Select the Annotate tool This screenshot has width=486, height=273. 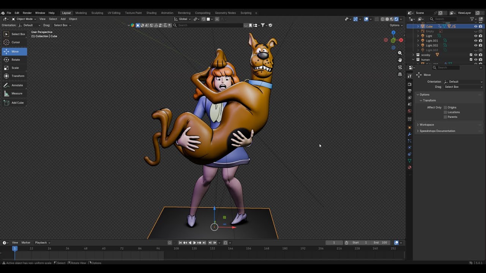point(14,85)
